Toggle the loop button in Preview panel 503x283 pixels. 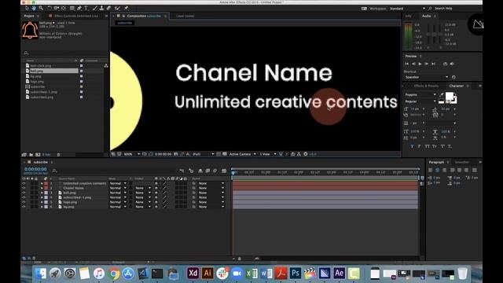click(445, 64)
